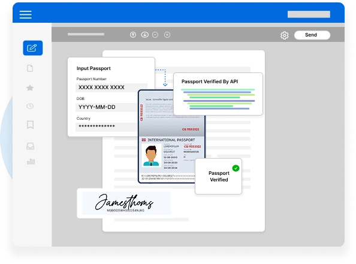
Task: Click the 'Input Passport' heading
Action: 93,68
